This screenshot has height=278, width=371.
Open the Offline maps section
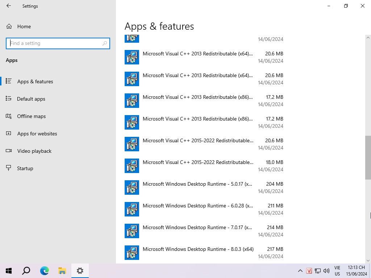pos(32,116)
